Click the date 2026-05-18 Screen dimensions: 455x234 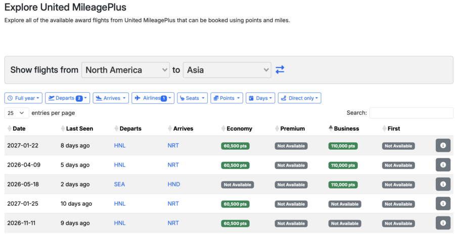pos(24,184)
